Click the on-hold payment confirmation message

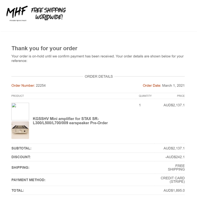pyautogui.click(x=97, y=58)
